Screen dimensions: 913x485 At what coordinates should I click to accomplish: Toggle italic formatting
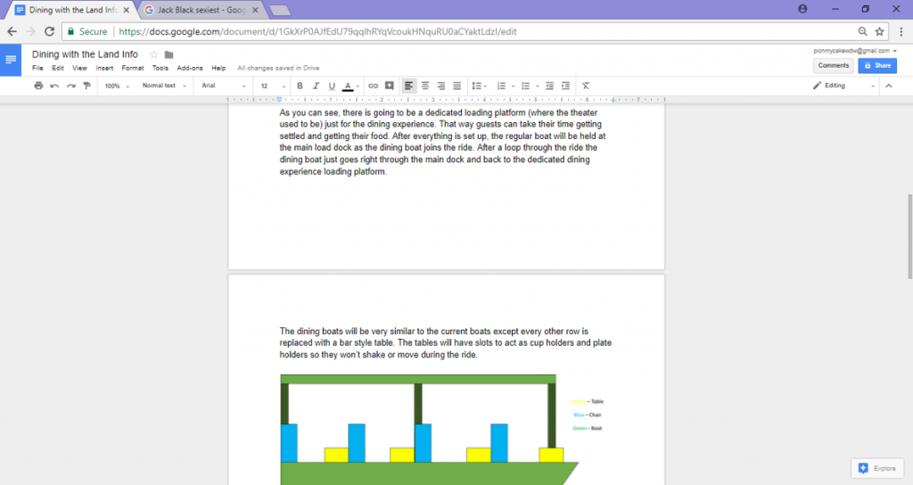pyautogui.click(x=317, y=86)
